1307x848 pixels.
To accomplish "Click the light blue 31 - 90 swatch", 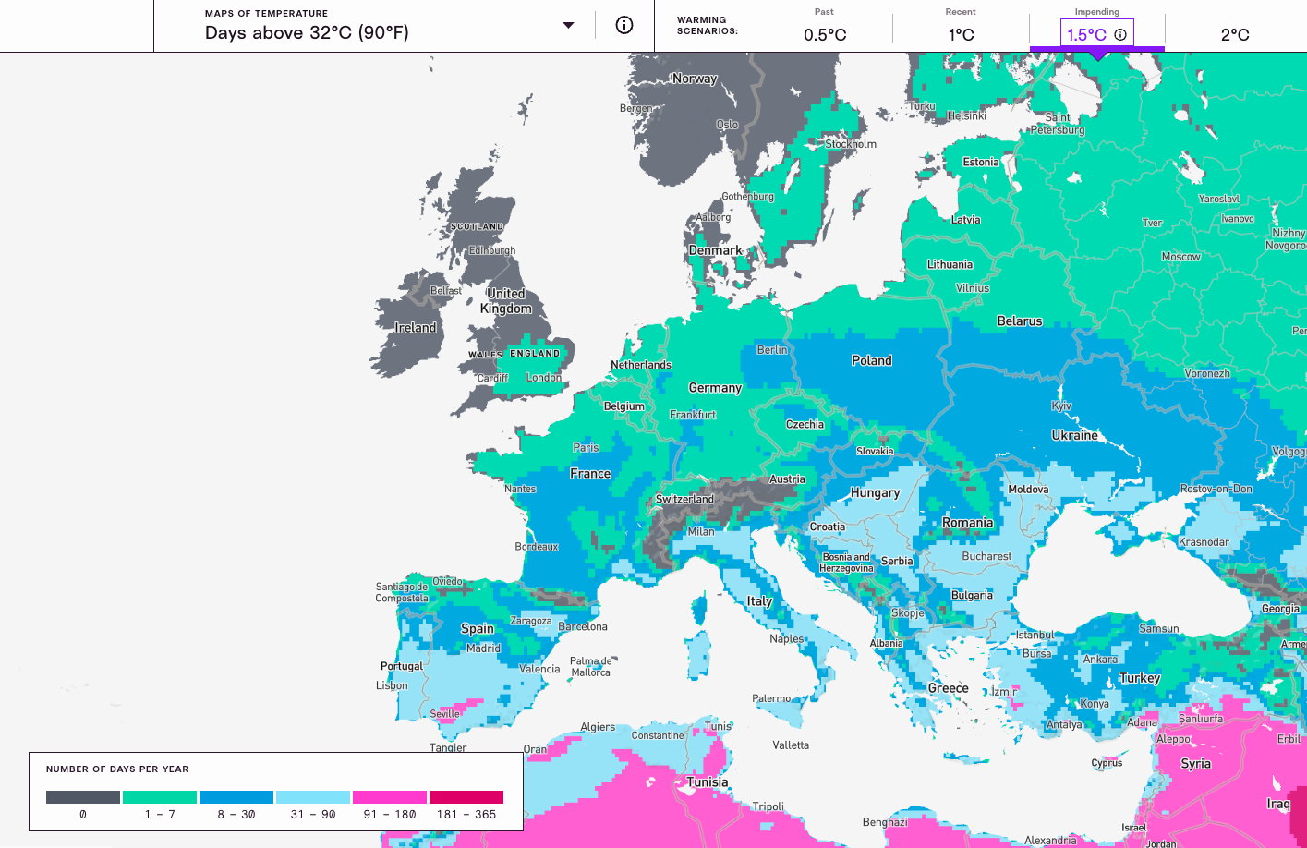I will [x=313, y=797].
